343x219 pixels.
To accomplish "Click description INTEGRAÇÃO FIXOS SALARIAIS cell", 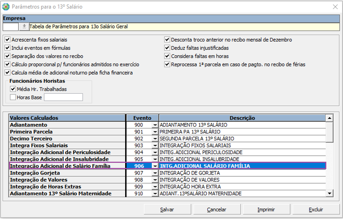I will pos(242,146).
